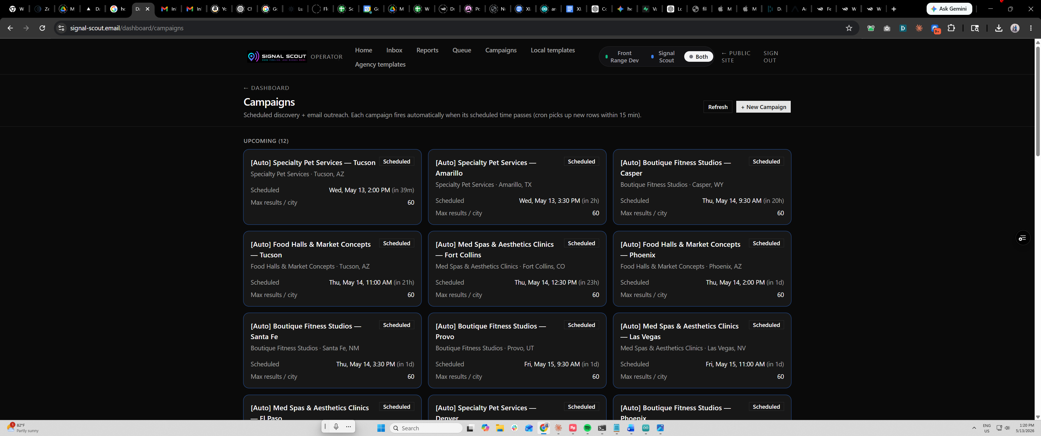This screenshot has width=1041, height=436.
Task: Click the Ask Gemini button
Action: tap(949, 8)
